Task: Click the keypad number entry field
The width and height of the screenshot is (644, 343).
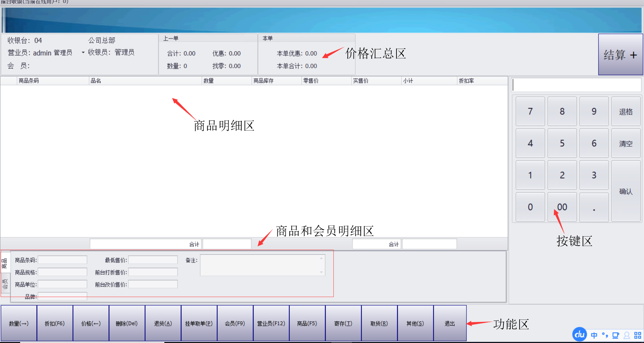Action: tap(576, 85)
